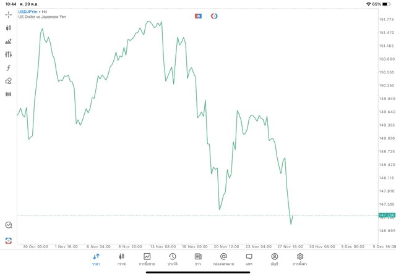Tap the chart analysis icon at bottom left
The height and width of the screenshot is (276, 396).
coord(9,225)
